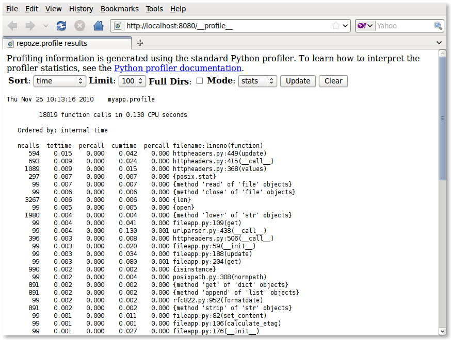
Task: Click the localhost URL address field
Action: click(227, 26)
